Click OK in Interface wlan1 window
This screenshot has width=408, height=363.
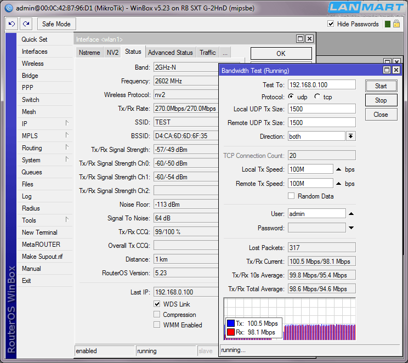pyautogui.click(x=281, y=53)
